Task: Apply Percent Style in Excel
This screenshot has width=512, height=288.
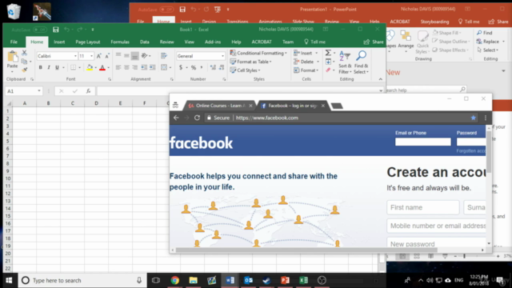Action: pyautogui.click(x=194, y=67)
